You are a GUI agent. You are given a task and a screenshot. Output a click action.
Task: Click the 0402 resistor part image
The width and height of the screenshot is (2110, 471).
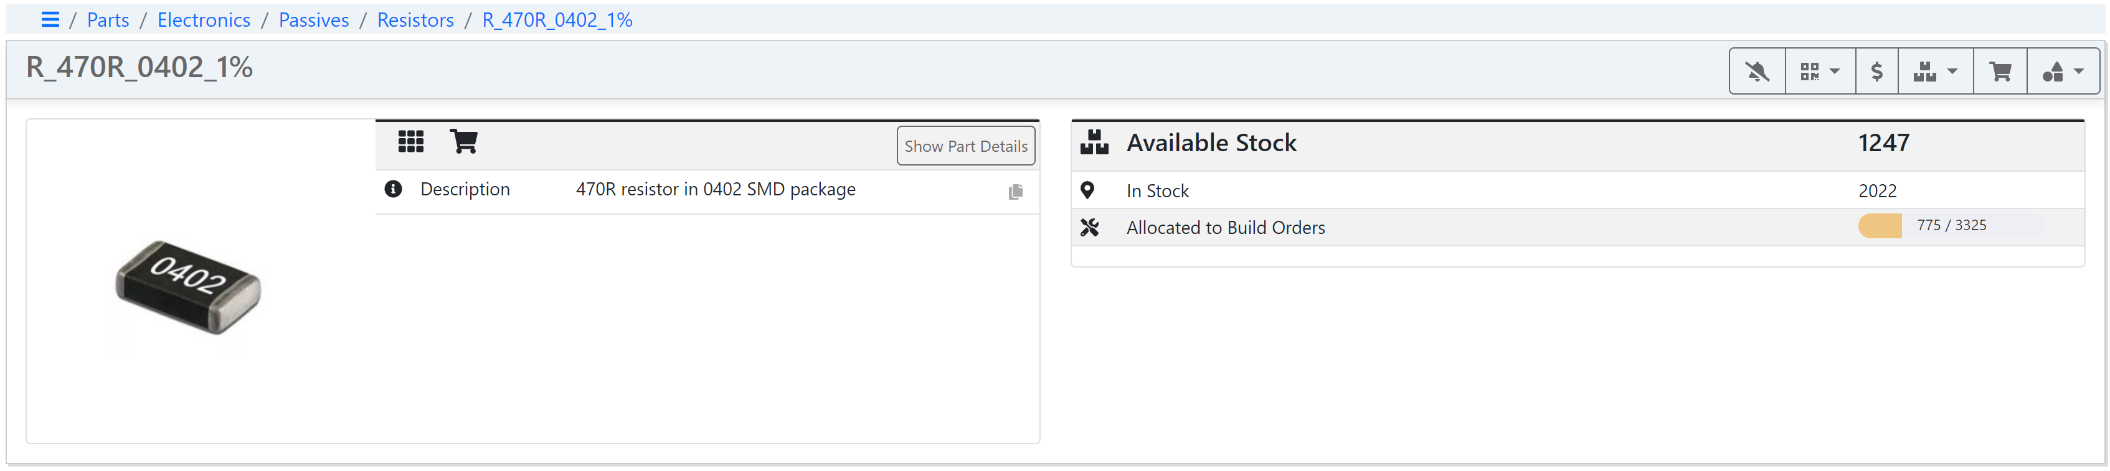(188, 286)
